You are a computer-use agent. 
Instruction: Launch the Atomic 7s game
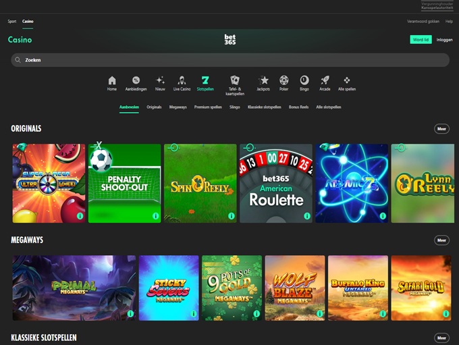(352, 184)
